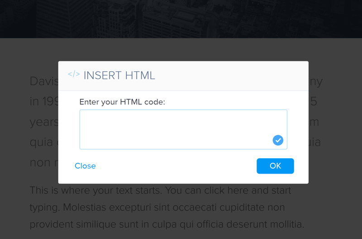This screenshot has width=362, height=239.
Task: Click the dark city skyline header image
Action: pos(181,19)
